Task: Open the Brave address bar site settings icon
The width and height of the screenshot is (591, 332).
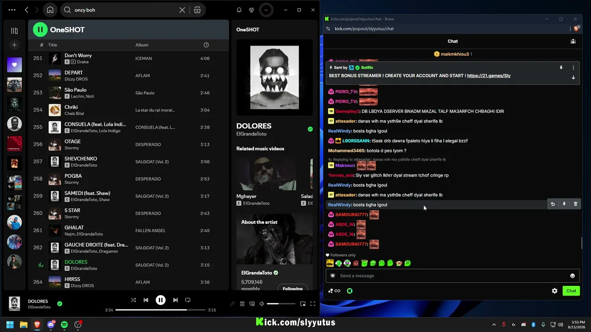Action: pos(328,29)
